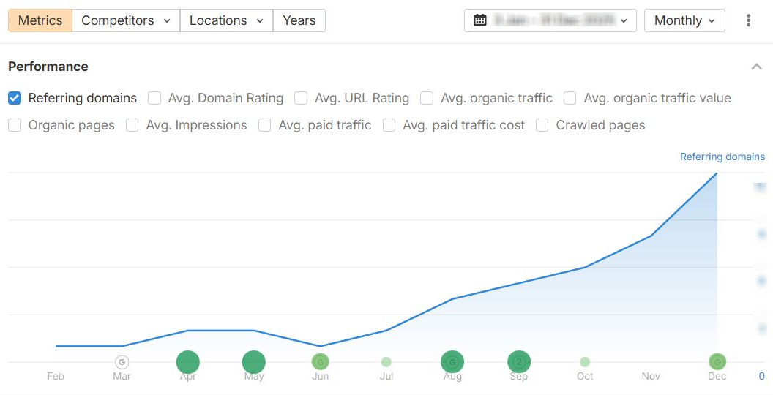Image resolution: width=773 pixels, height=395 pixels.
Task: Collapse the Performance section chevron
Action: click(x=756, y=67)
